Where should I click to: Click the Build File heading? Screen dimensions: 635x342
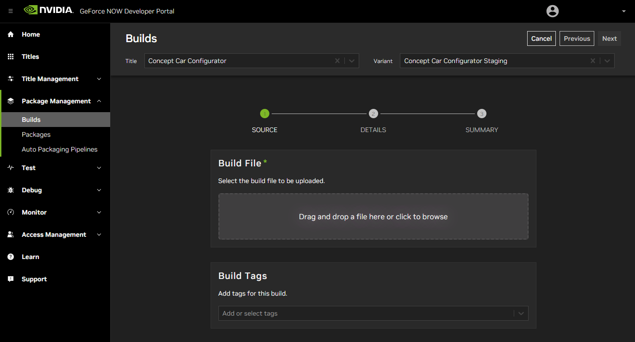(240, 163)
